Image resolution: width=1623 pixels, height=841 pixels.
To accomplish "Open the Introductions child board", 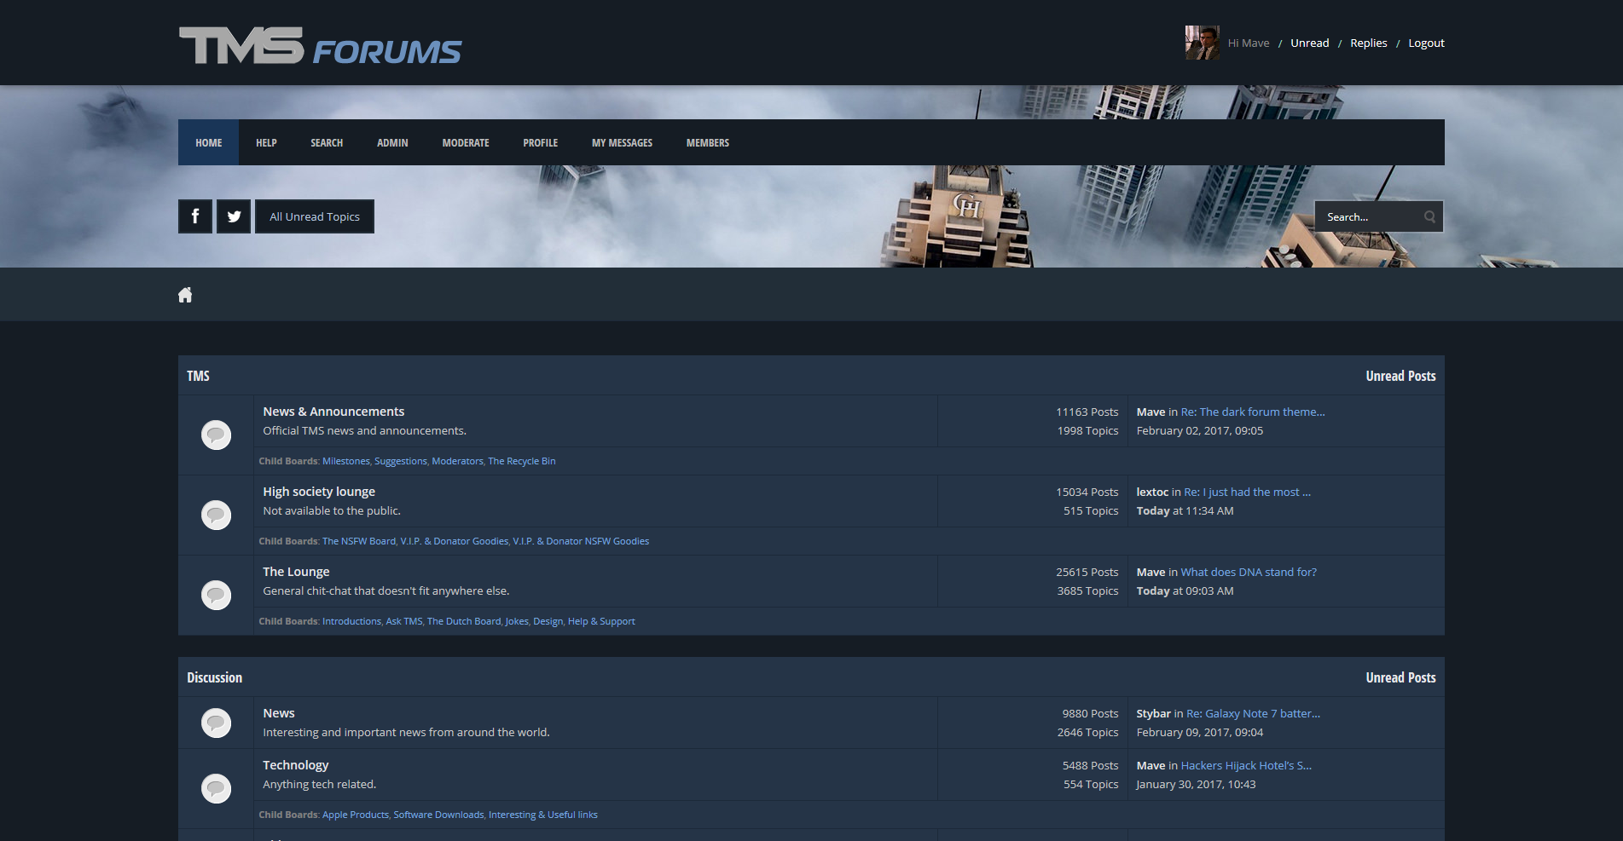I will click(x=351, y=621).
